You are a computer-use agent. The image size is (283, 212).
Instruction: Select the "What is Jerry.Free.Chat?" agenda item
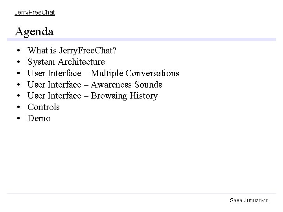pos(72,51)
